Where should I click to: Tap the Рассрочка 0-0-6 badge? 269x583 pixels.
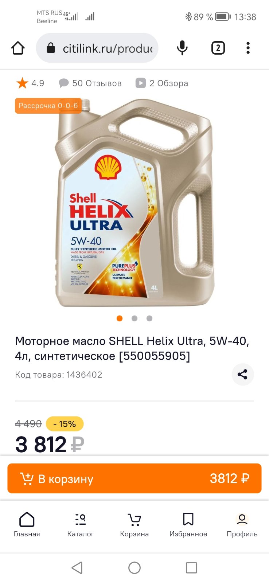[48, 106]
